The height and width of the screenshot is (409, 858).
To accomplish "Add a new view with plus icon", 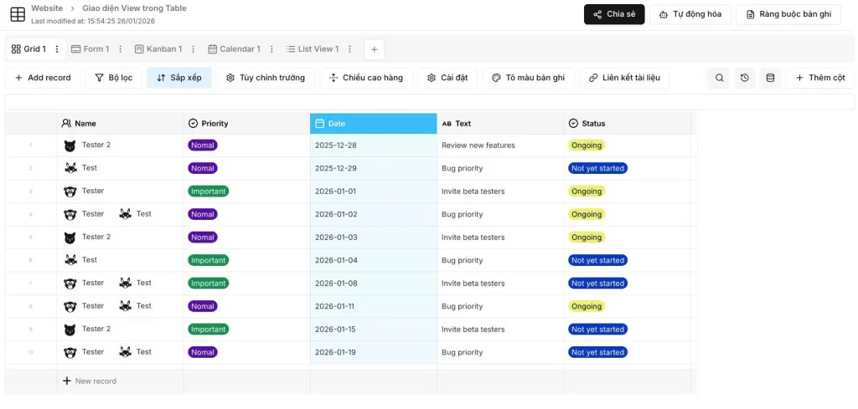I will pos(374,49).
